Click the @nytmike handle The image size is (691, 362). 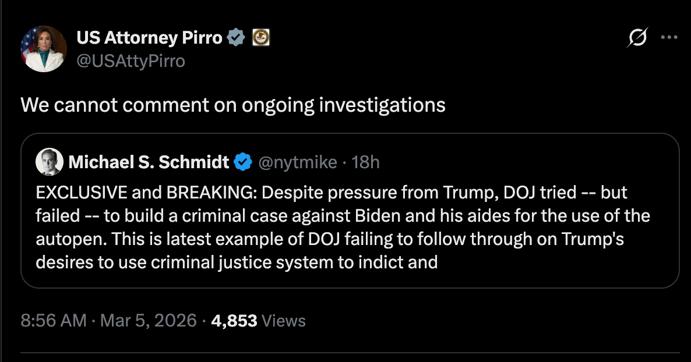coord(297,162)
